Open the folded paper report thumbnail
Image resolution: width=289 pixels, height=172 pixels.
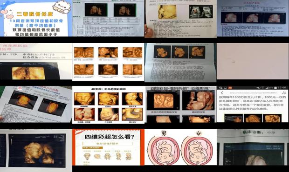click(180, 62)
